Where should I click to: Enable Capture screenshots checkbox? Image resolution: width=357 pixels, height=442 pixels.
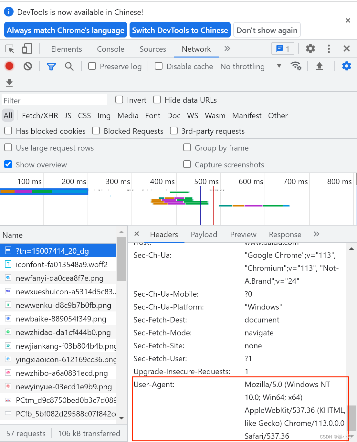click(187, 164)
